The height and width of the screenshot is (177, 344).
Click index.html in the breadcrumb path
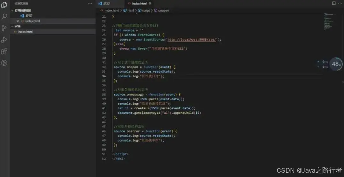[112, 10]
